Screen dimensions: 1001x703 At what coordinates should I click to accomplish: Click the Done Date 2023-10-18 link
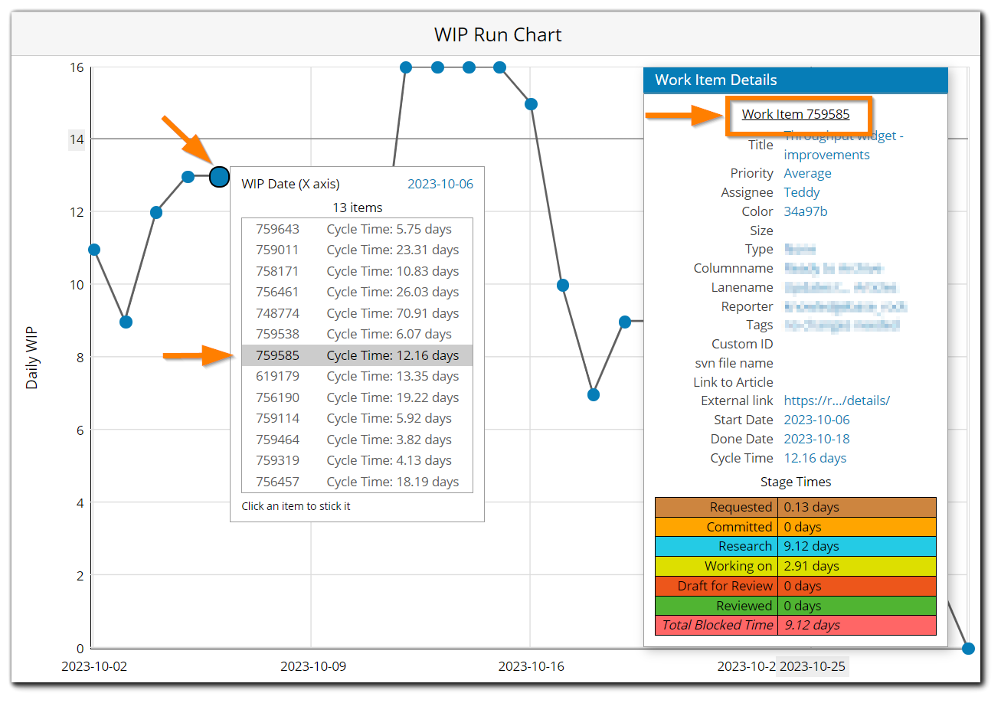pos(816,438)
